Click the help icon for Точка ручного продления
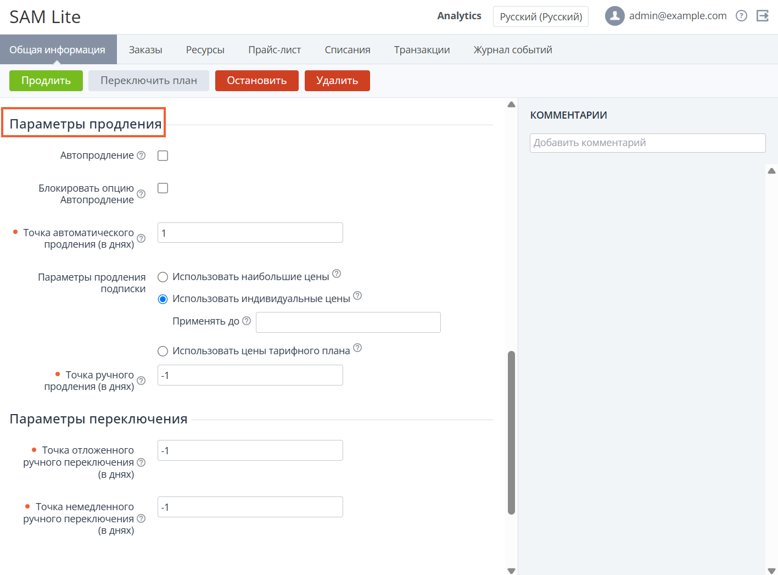The width and height of the screenshot is (778, 575). click(x=141, y=381)
